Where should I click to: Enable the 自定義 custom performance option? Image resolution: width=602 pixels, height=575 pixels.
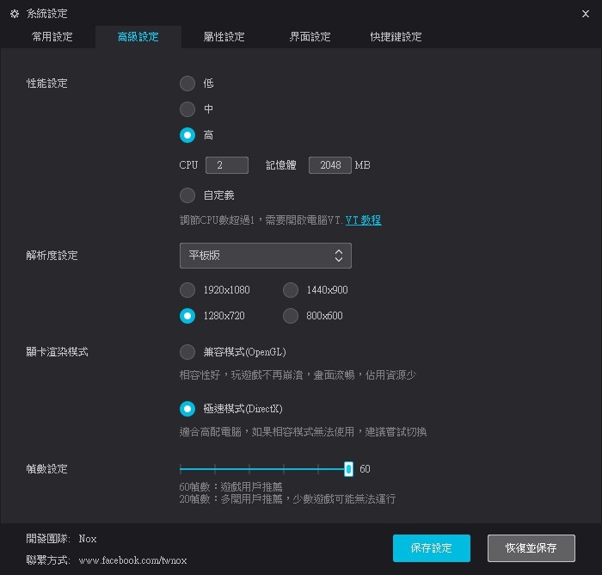(x=187, y=195)
